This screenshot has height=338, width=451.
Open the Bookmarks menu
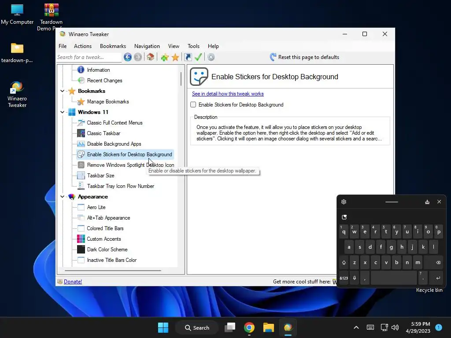pos(113,46)
